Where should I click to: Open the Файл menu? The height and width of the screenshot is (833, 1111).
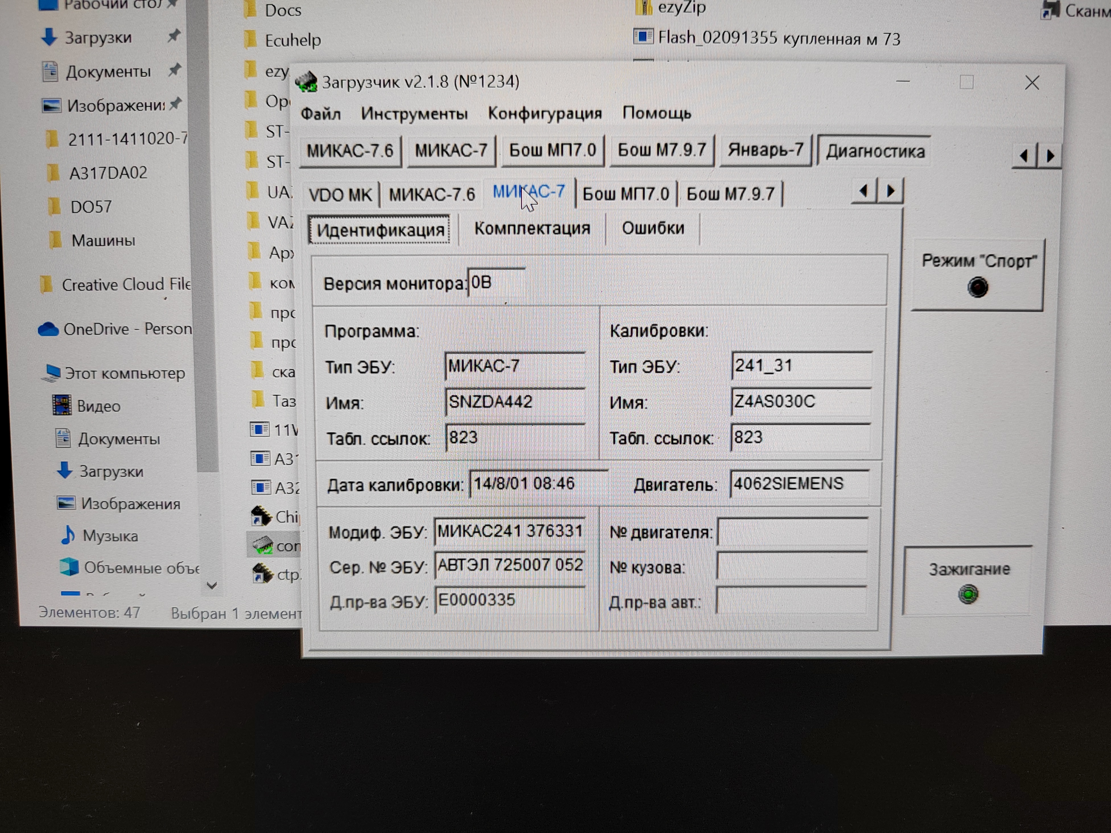[320, 114]
